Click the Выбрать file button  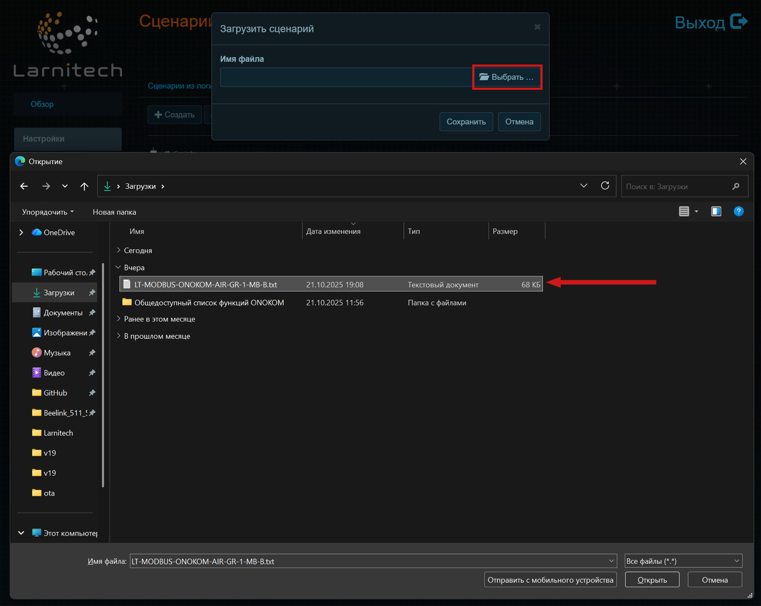[x=507, y=77]
